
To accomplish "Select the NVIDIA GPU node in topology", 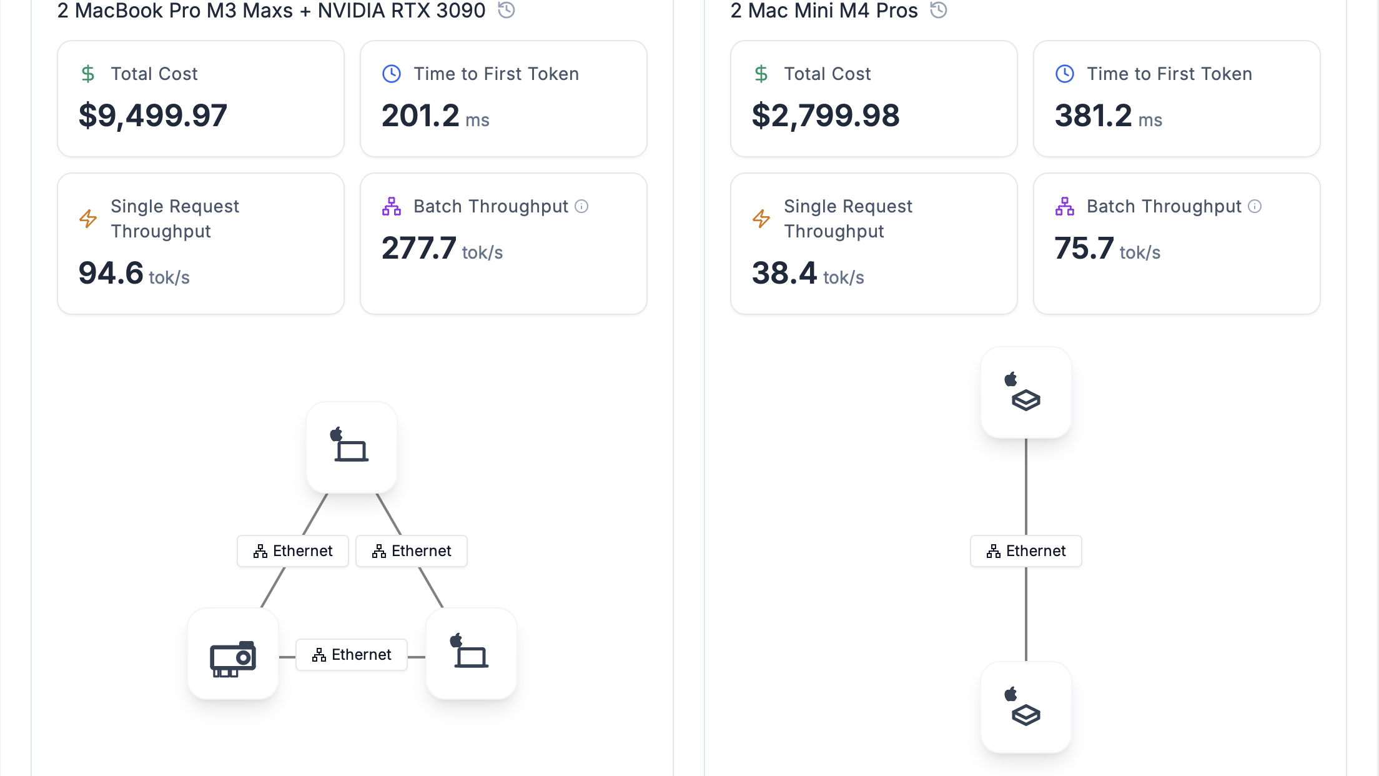I will (x=233, y=654).
